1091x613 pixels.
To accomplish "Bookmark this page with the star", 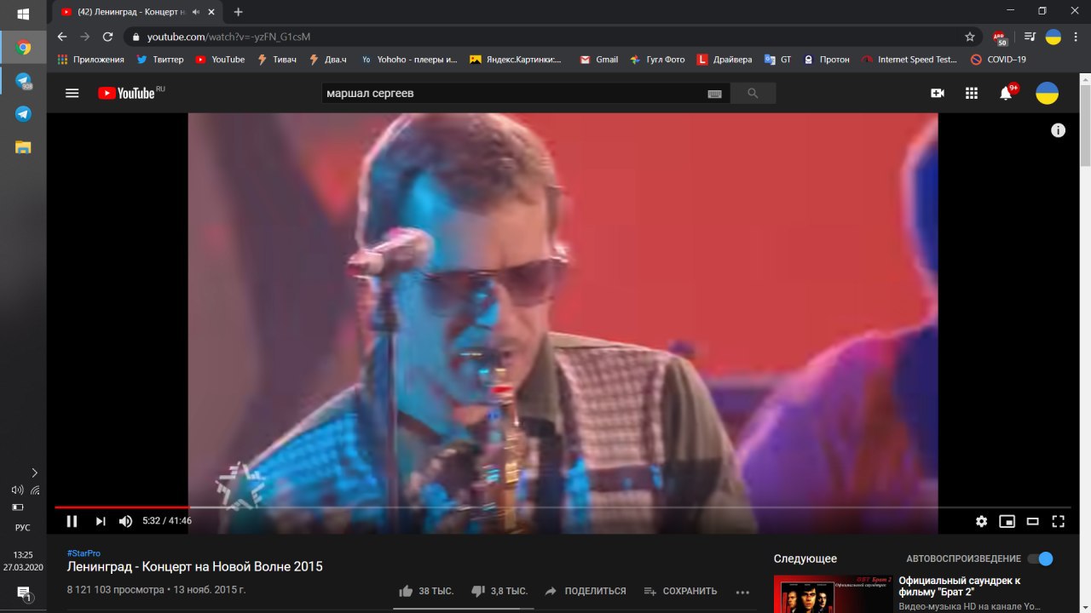I will 969,37.
